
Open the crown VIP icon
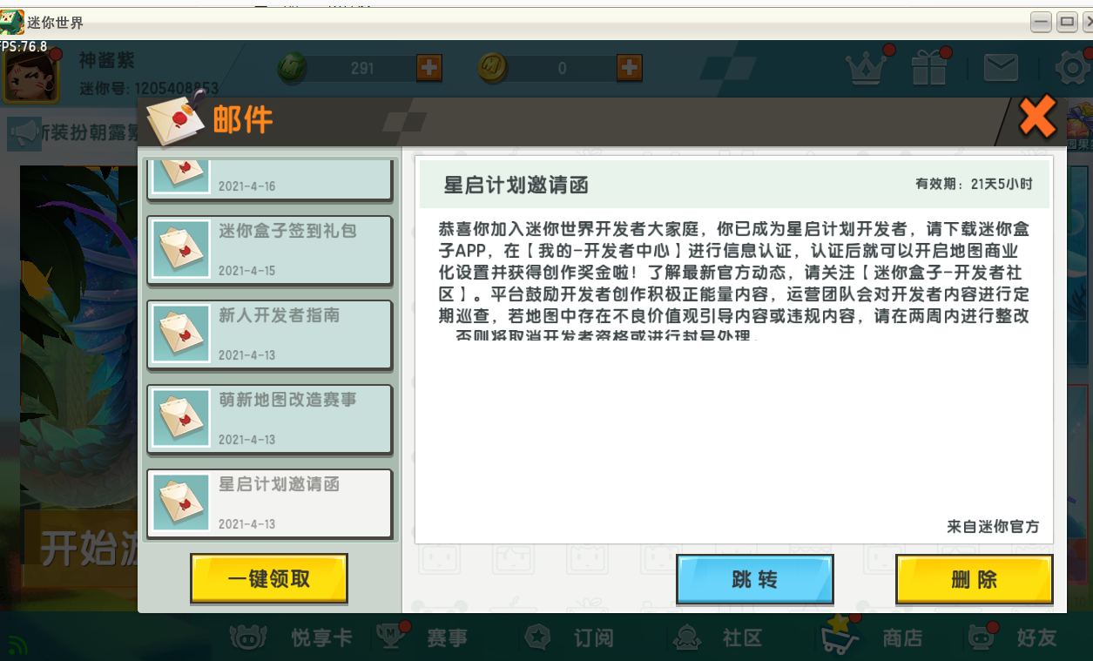(x=867, y=67)
